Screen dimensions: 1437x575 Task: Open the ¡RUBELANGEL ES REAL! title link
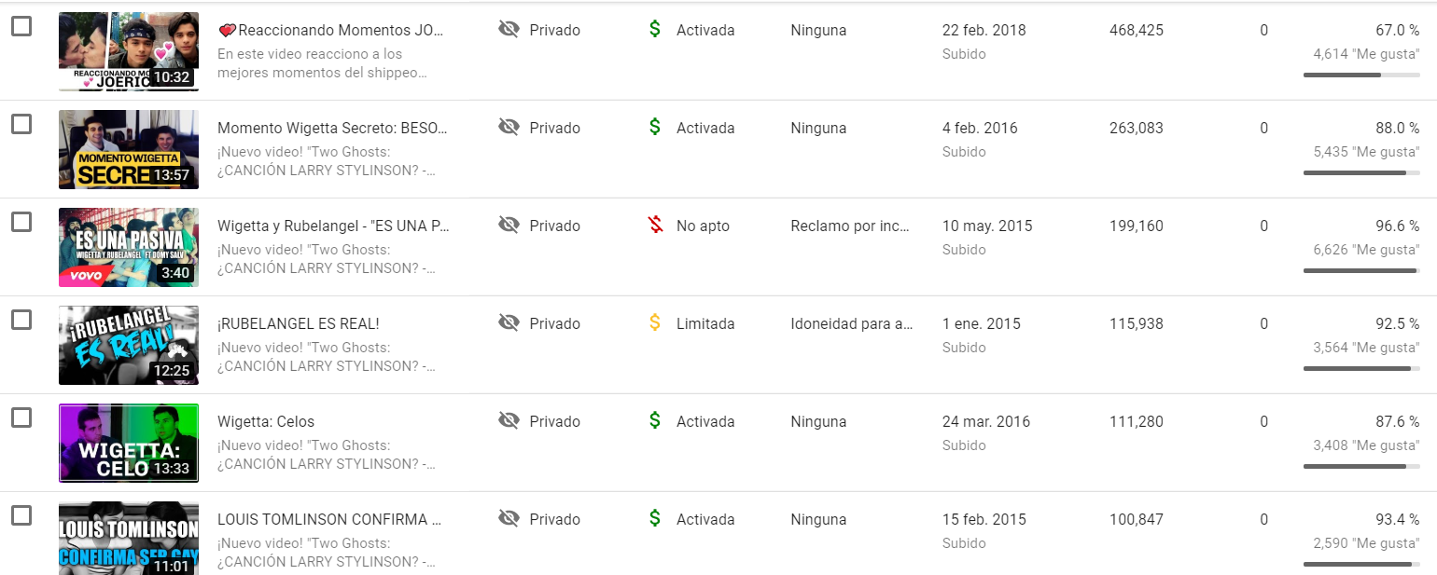click(299, 323)
